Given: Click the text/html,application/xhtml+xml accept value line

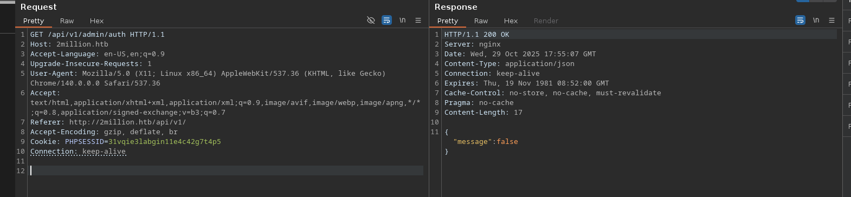Looking at the screenshot, I should 225,102.
